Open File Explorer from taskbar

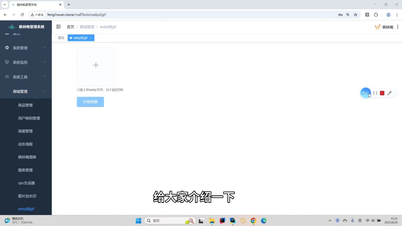212,221
